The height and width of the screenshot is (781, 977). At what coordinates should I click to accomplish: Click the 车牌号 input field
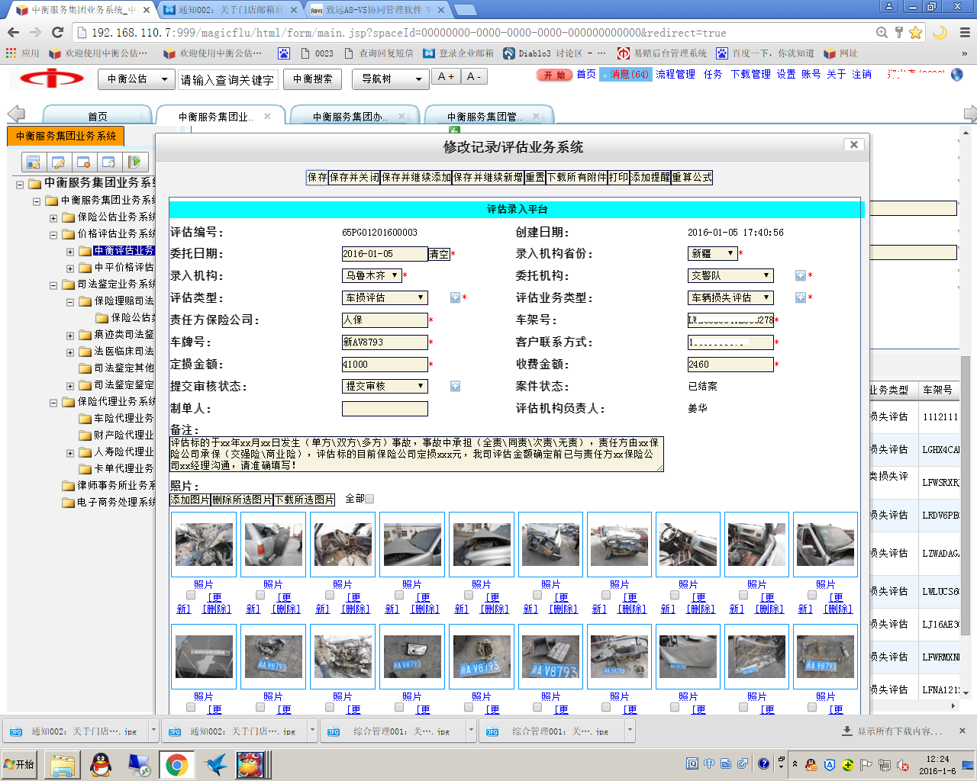pyautogui.click(x=385, y=342)
